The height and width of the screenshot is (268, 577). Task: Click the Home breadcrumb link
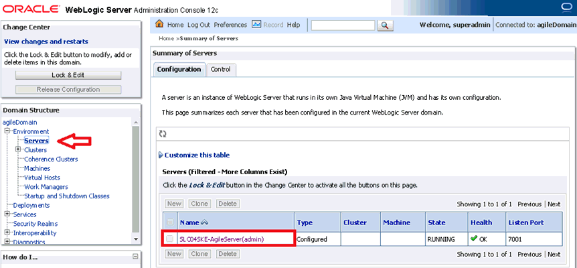coord(166,38)
